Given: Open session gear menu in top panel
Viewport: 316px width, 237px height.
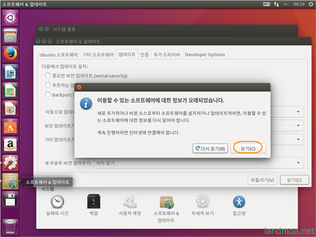Looking at the screenshot, I should pyautogui.click(x=311, y=4).
